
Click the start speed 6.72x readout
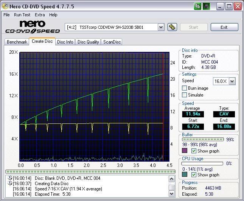click(x=193, y=126)
